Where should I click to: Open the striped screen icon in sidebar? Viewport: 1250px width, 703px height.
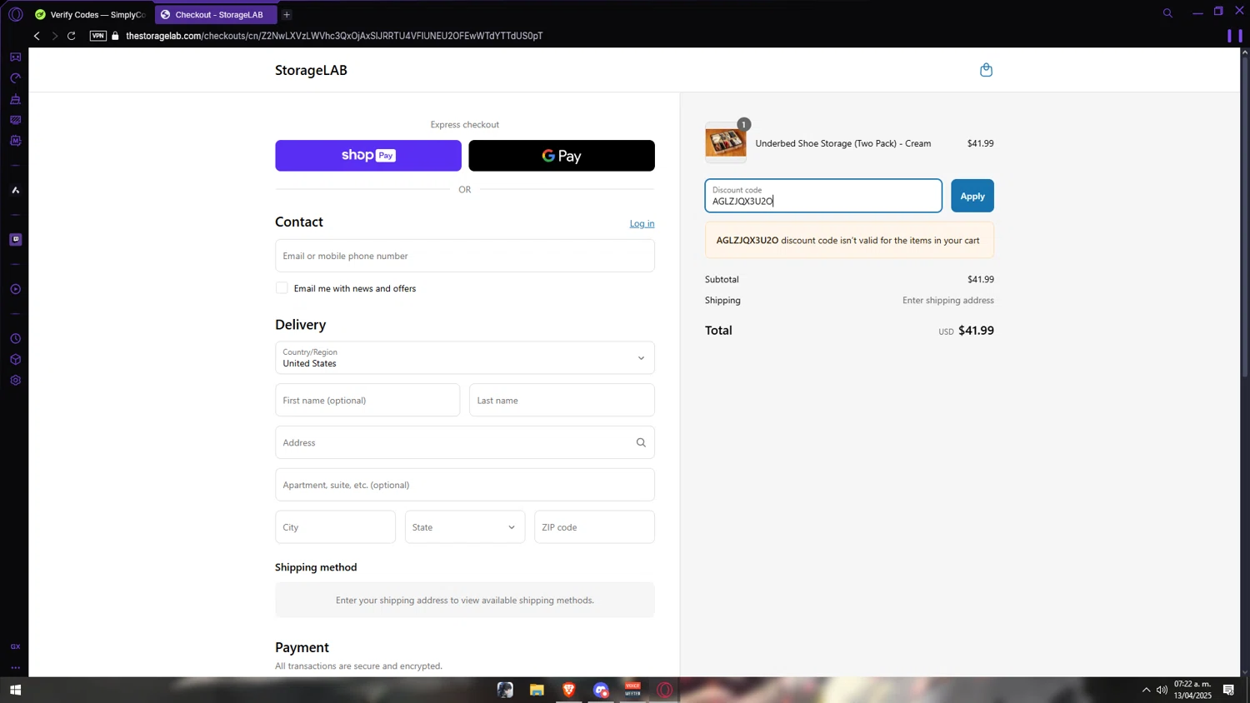[x=15, y=120]
